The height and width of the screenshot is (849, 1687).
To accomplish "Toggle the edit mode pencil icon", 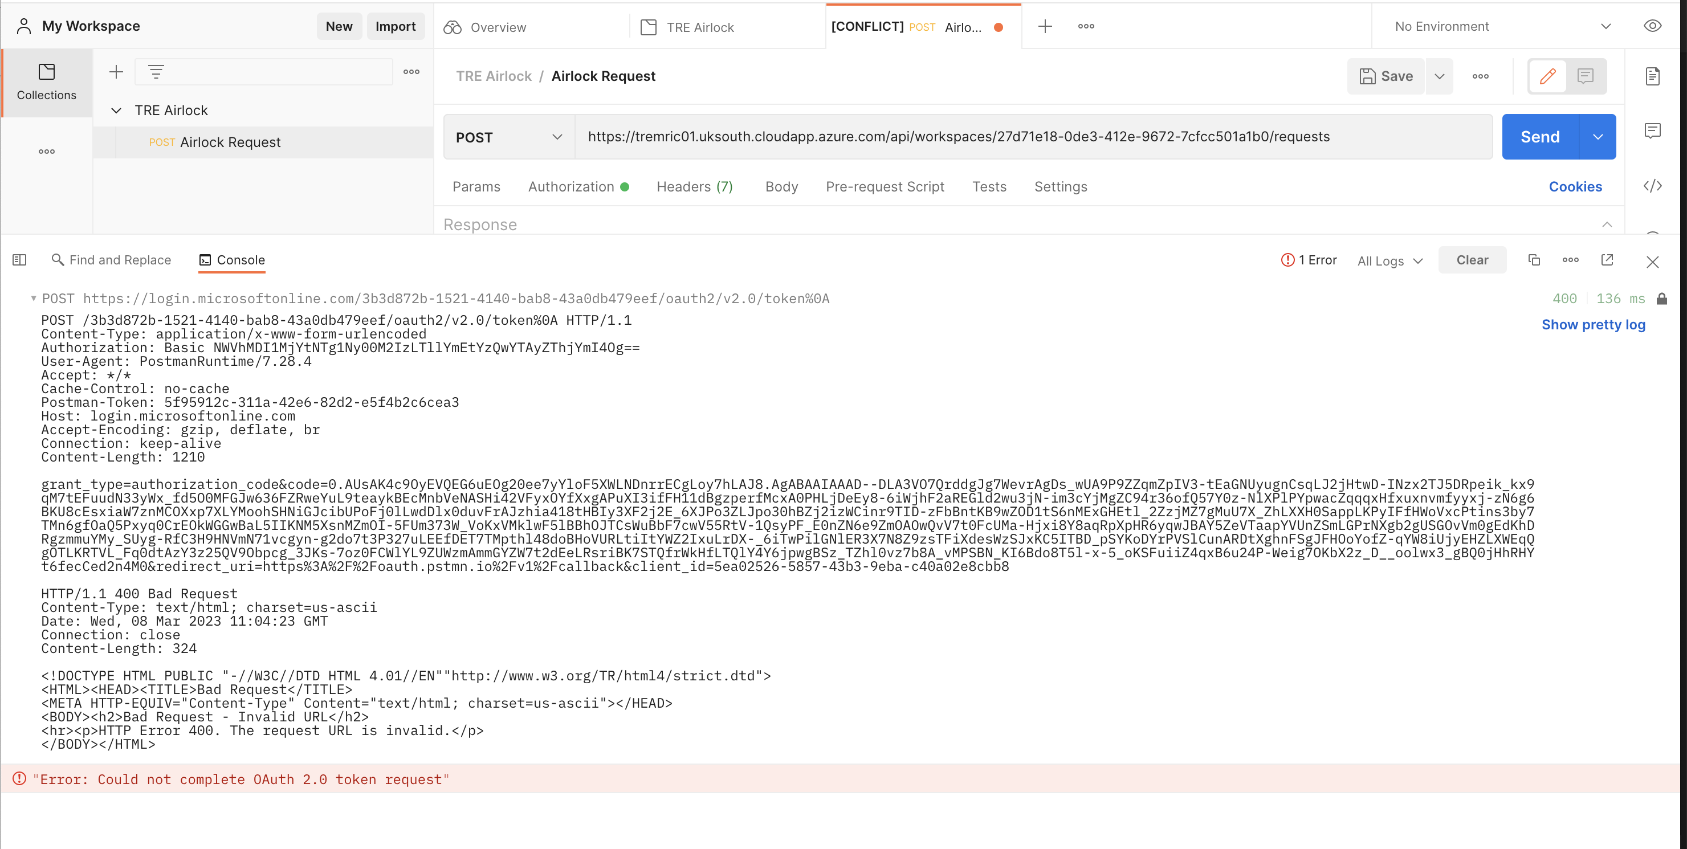I will pyautogui.click(x=1547, y=76).
